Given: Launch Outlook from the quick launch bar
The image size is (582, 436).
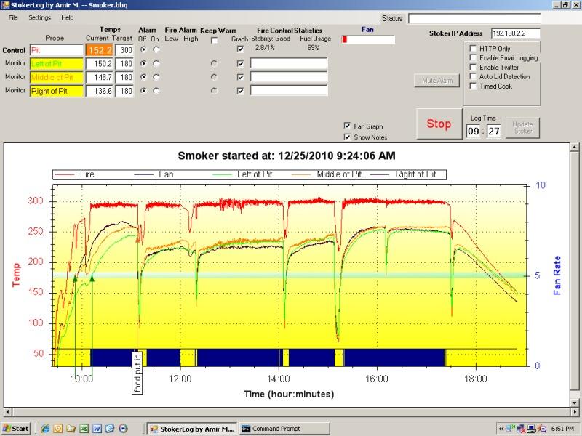Looking at the screenshot, I should [59, 429].
